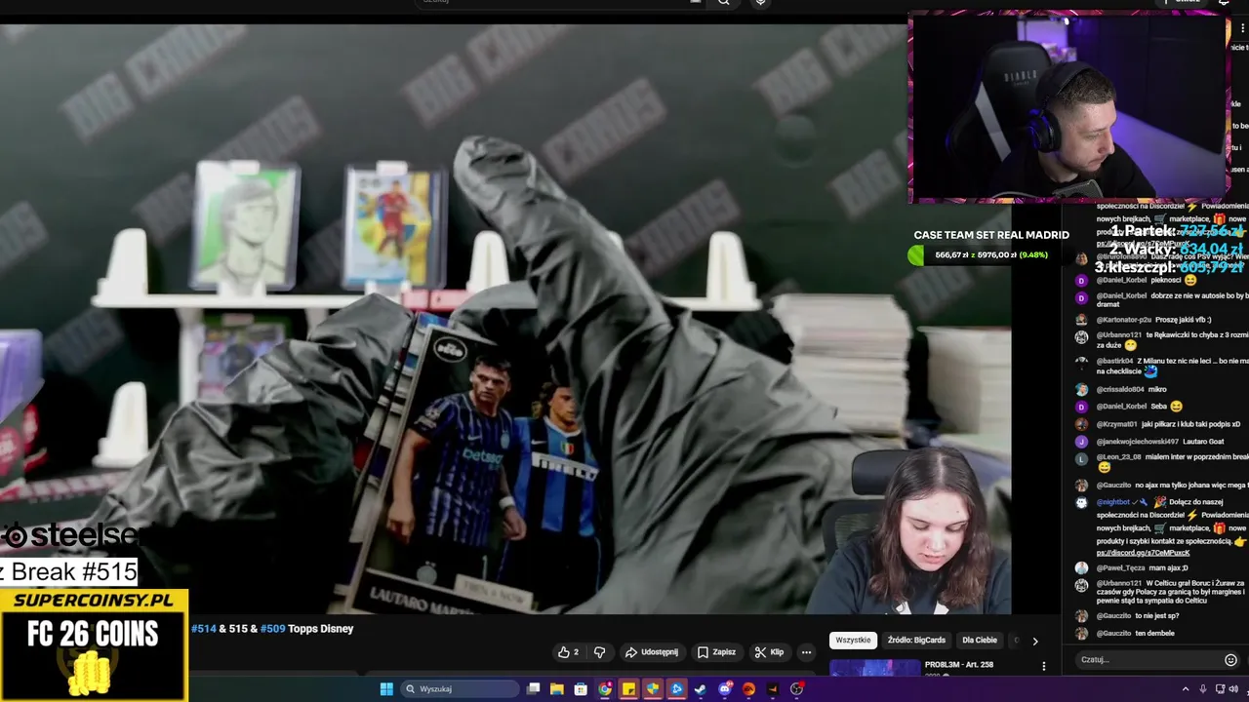Open PRO8L3M - Art. 258 video thumbnail
This screenshot has height=702, width=1249.
(x=874, y=668)
